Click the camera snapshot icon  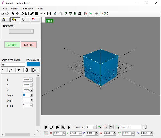[x=55, y=13]
